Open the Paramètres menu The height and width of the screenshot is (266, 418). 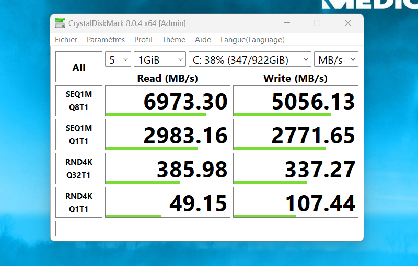tap(106, 40)
